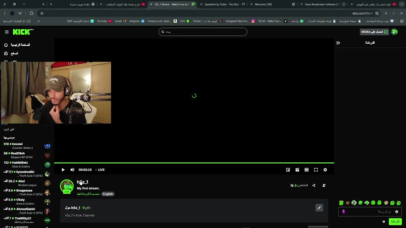Expand أظهر المزيد show more in sidebar
Viewport: 406px width, 228px height.
click(9, 129)
